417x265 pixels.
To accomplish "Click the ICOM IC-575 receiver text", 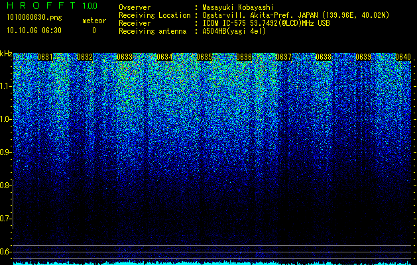I will [x=266, y=23].
